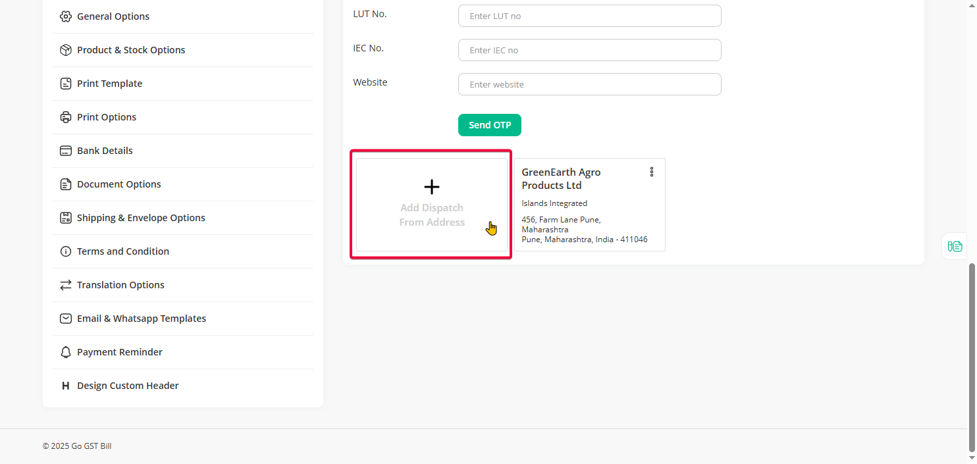This screenshot has width=977, height=464.
Task: Select the Website text field
Action: (x=589, y=84)
